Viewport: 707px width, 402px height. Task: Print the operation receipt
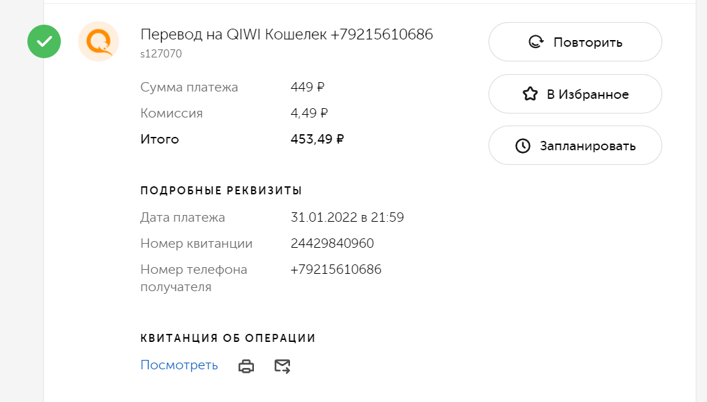tap(246, 366)
